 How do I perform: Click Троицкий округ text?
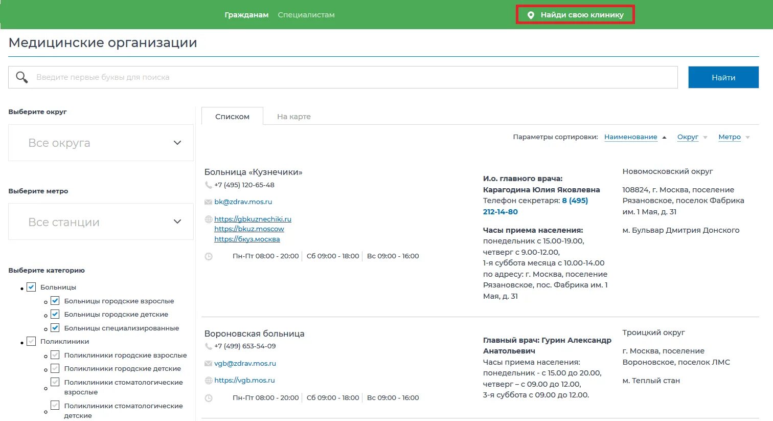point(653,333)
